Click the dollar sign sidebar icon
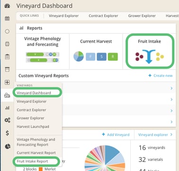This screenshot has width=179, height=171. coord(7,133)
